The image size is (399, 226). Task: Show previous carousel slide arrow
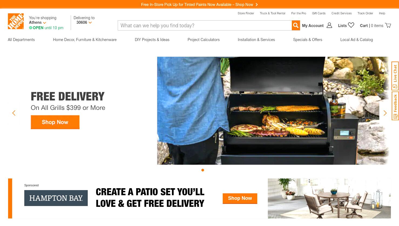click(14, 113)
